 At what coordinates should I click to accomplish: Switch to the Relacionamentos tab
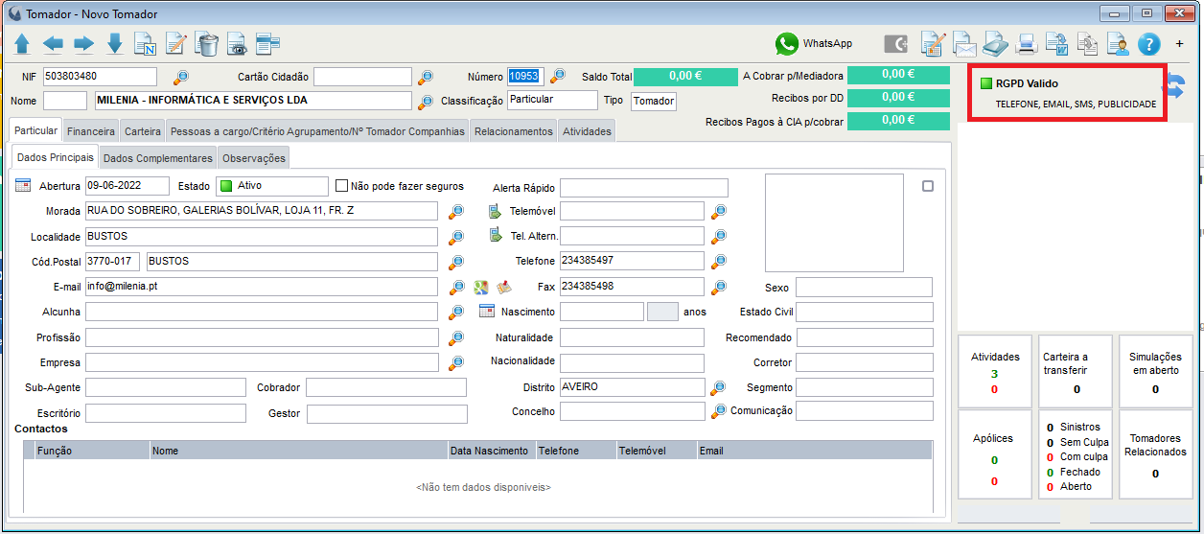514,131
